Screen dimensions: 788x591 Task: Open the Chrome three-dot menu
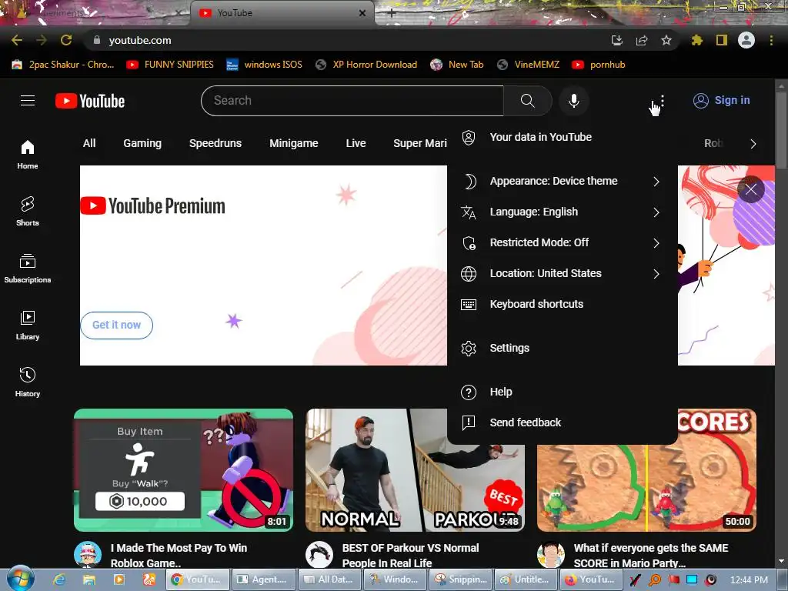pyautogui.click(x=771, y=40)
